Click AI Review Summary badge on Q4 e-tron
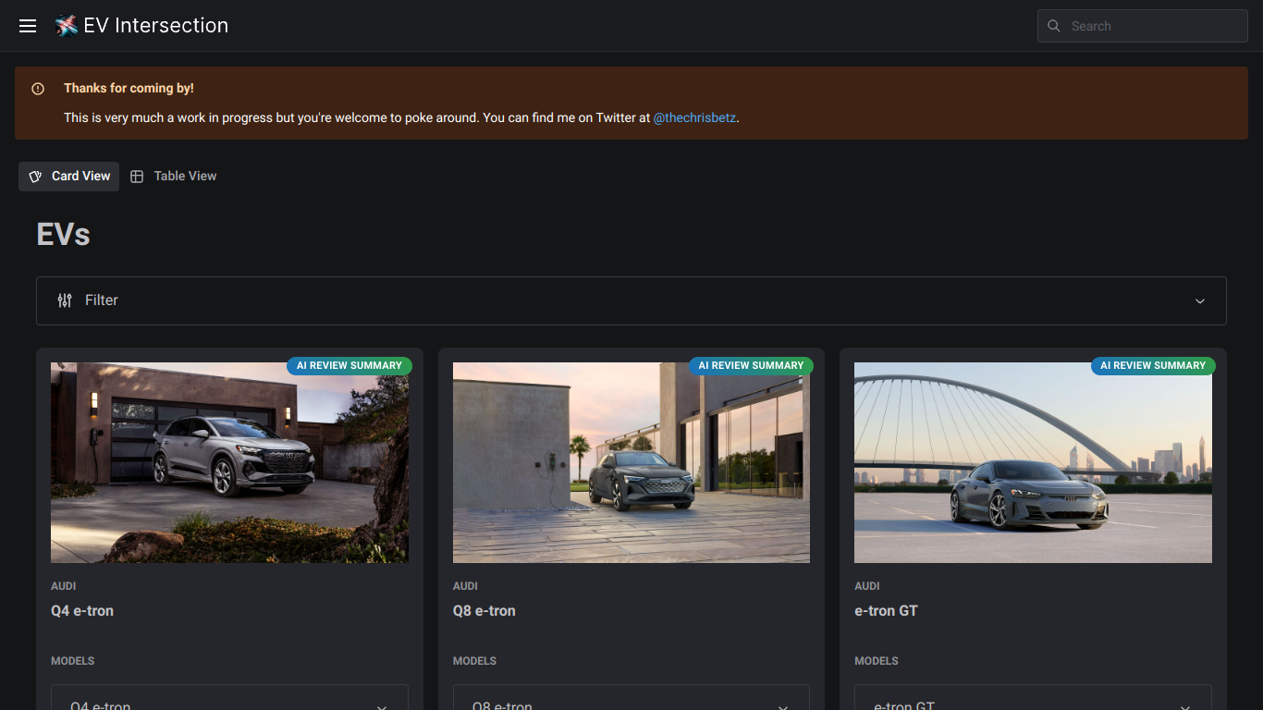Screen dimensions: 1263x710 (x=349, y=365)
